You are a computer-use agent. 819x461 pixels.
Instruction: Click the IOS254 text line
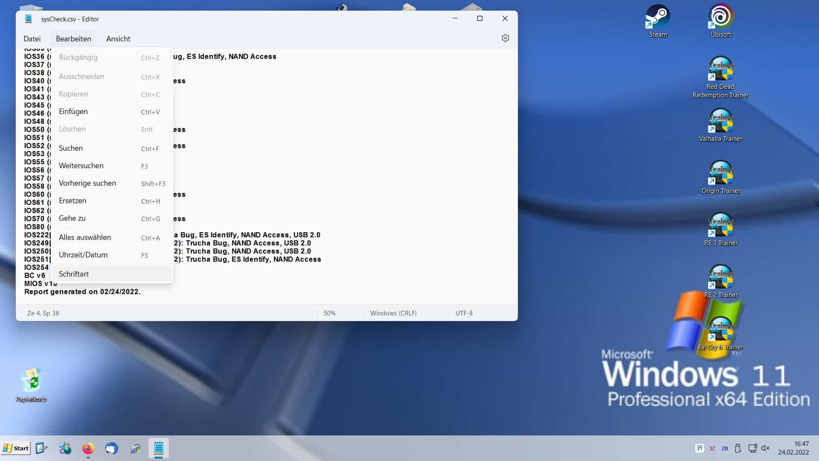tap(36, 267)
